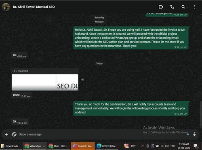Select the 'Ok' message at 10:12 am

[20, 122]
